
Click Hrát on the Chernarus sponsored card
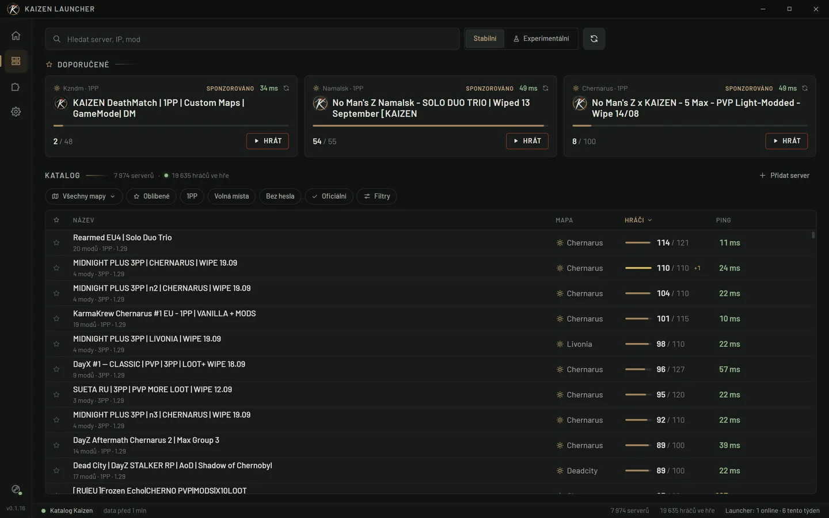point(786,141)
